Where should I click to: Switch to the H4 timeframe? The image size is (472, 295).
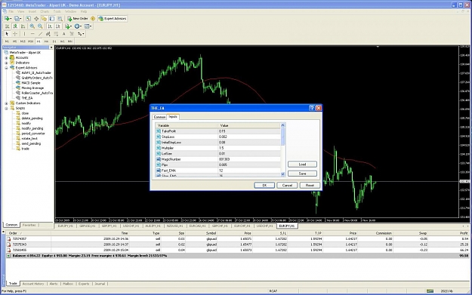(46, 41)
